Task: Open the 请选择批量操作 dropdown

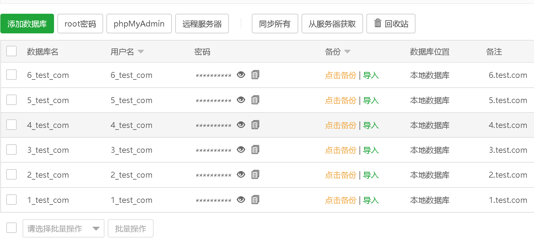Action: [x=63, y=228]
